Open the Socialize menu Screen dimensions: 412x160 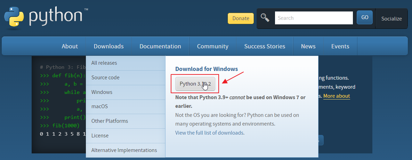[391, 19]
